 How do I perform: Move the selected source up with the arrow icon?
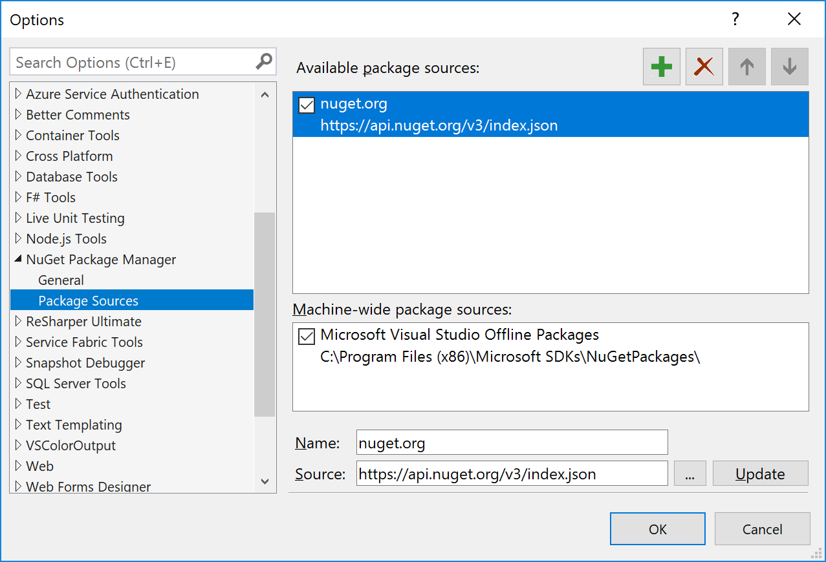click(746, 66)
